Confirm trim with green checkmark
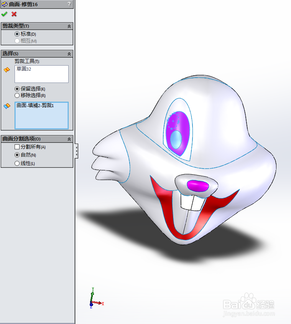 (x=4, y=14)
